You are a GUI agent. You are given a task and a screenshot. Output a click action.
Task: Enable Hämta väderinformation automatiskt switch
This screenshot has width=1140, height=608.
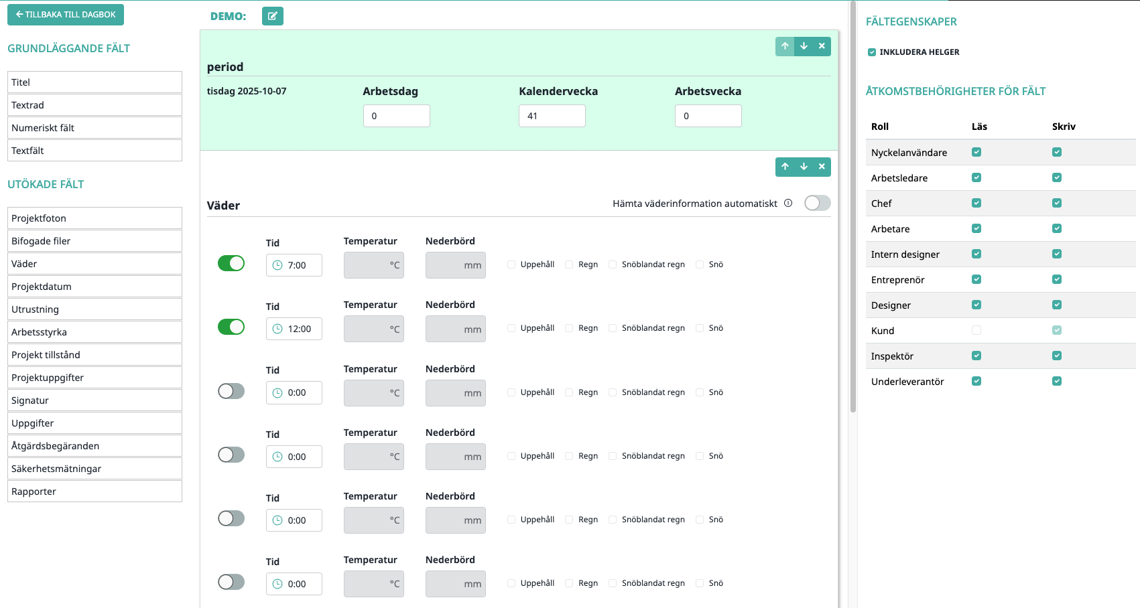point(817,204)
